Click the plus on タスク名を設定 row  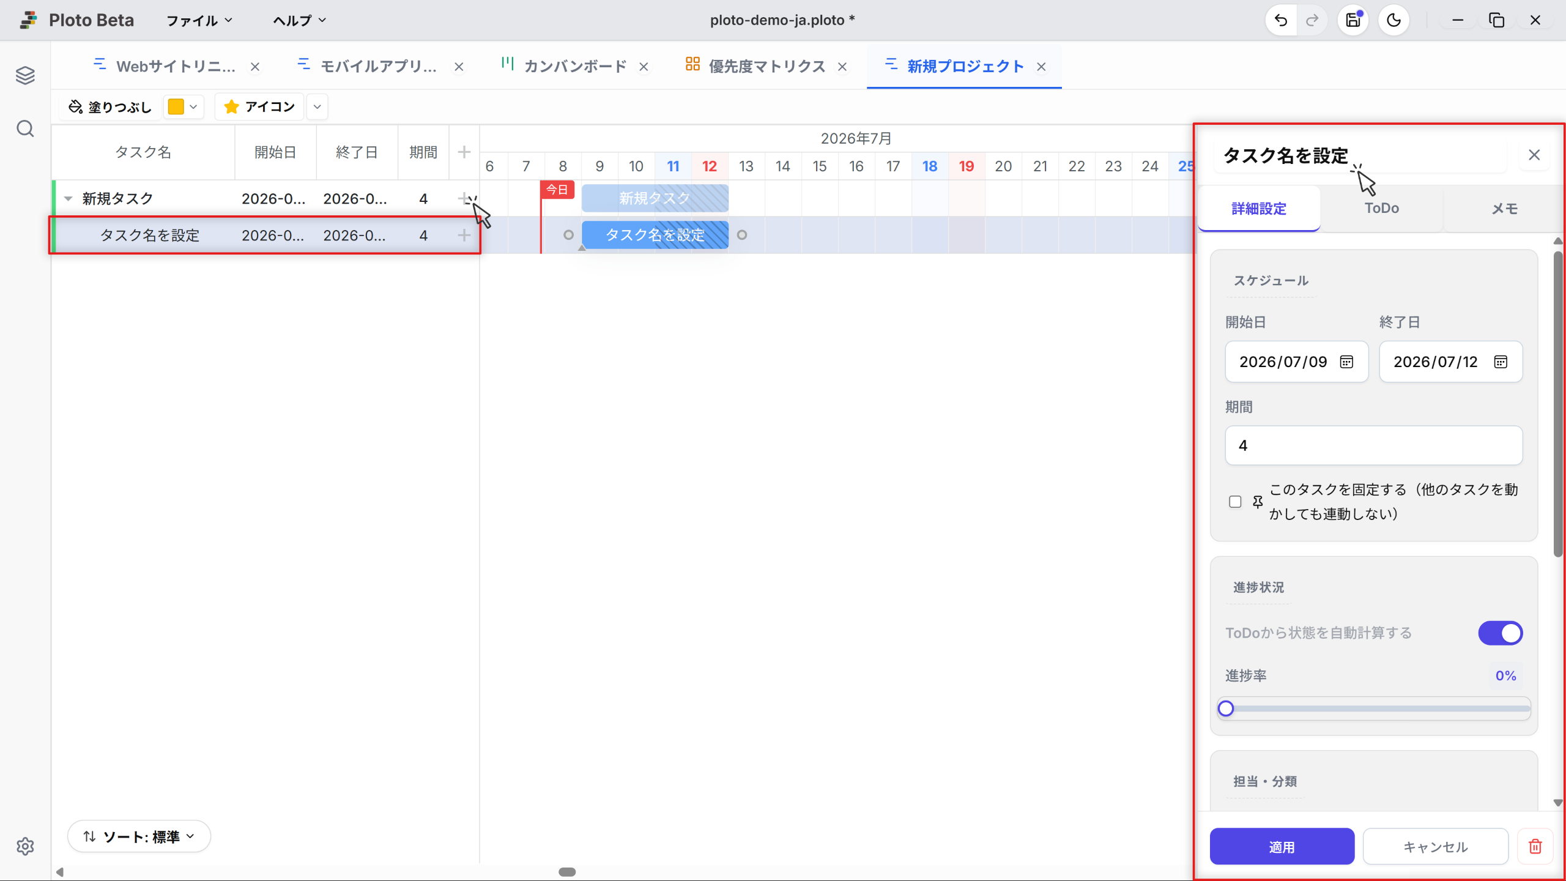tap(464, 235)
